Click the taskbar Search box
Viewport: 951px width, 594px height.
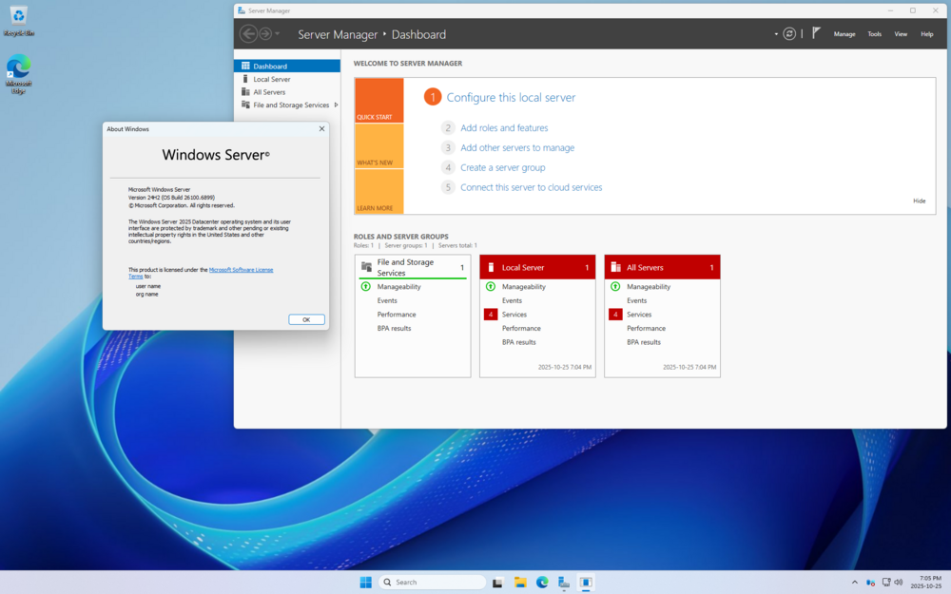(x=433, y=583)
